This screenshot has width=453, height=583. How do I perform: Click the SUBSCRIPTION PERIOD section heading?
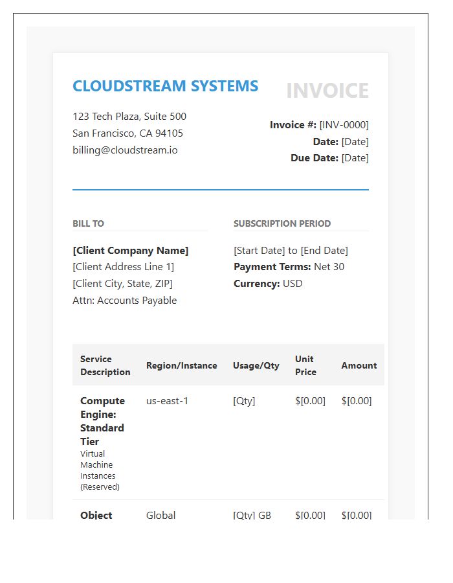282,223
